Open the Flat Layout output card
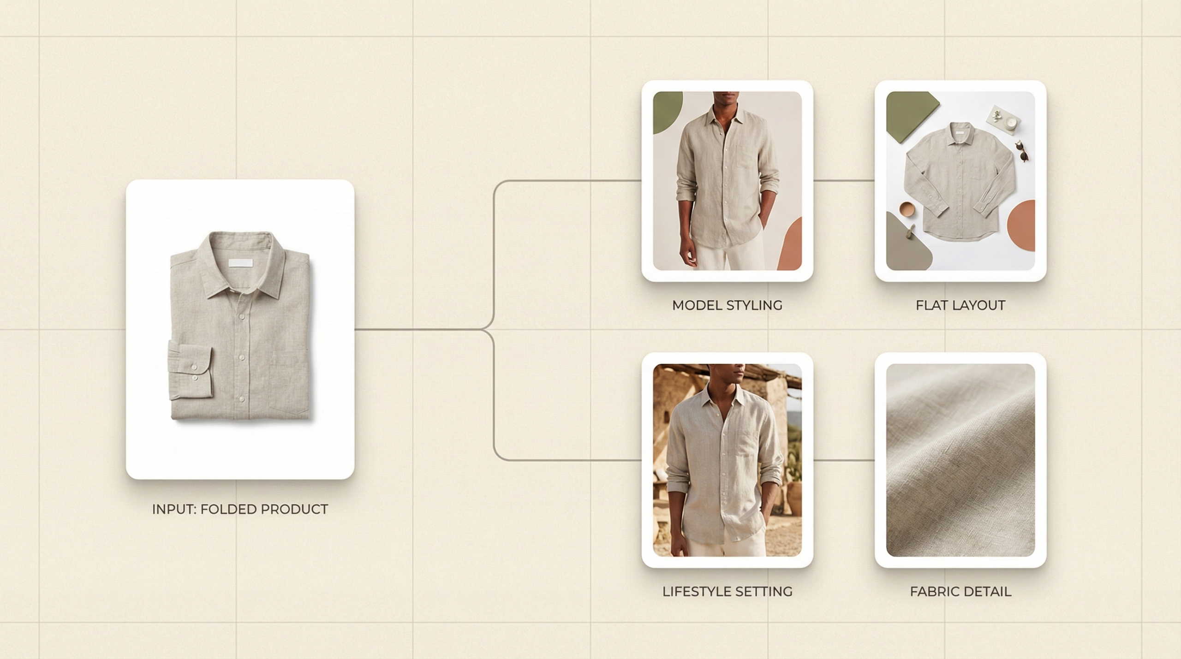This screenshot has height=659, width=1181. pyautogui.click(x=960, y=181)
